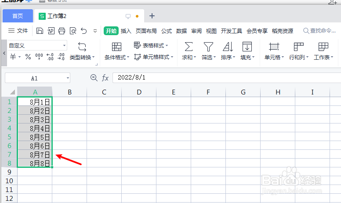The width and height of the screenshot is (341, 203).
Task: Expand the 筛选 dropdown arrow
Action: click(x=214, y=57)
